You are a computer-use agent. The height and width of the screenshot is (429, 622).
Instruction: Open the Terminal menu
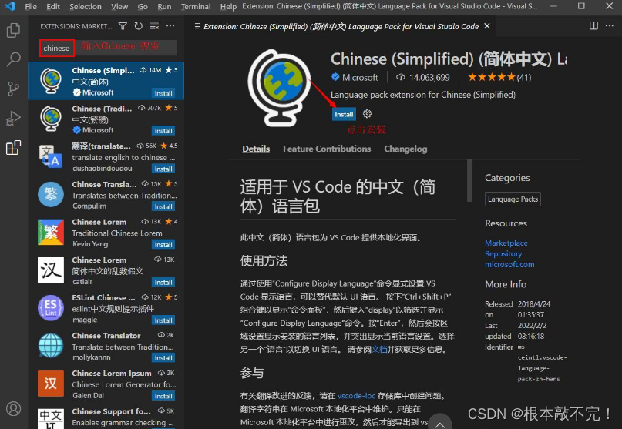click(196, 7)
